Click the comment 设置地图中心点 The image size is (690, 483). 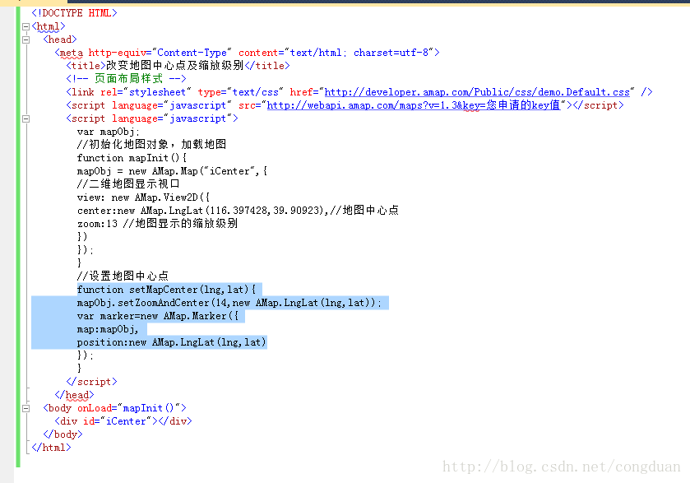coord(123,276)
